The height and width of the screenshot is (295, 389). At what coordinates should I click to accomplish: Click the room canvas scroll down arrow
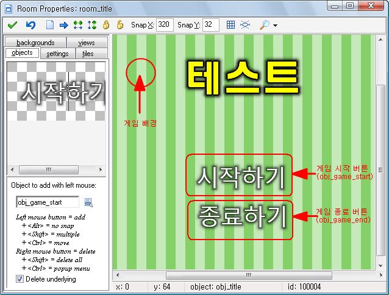coord(380,266)
